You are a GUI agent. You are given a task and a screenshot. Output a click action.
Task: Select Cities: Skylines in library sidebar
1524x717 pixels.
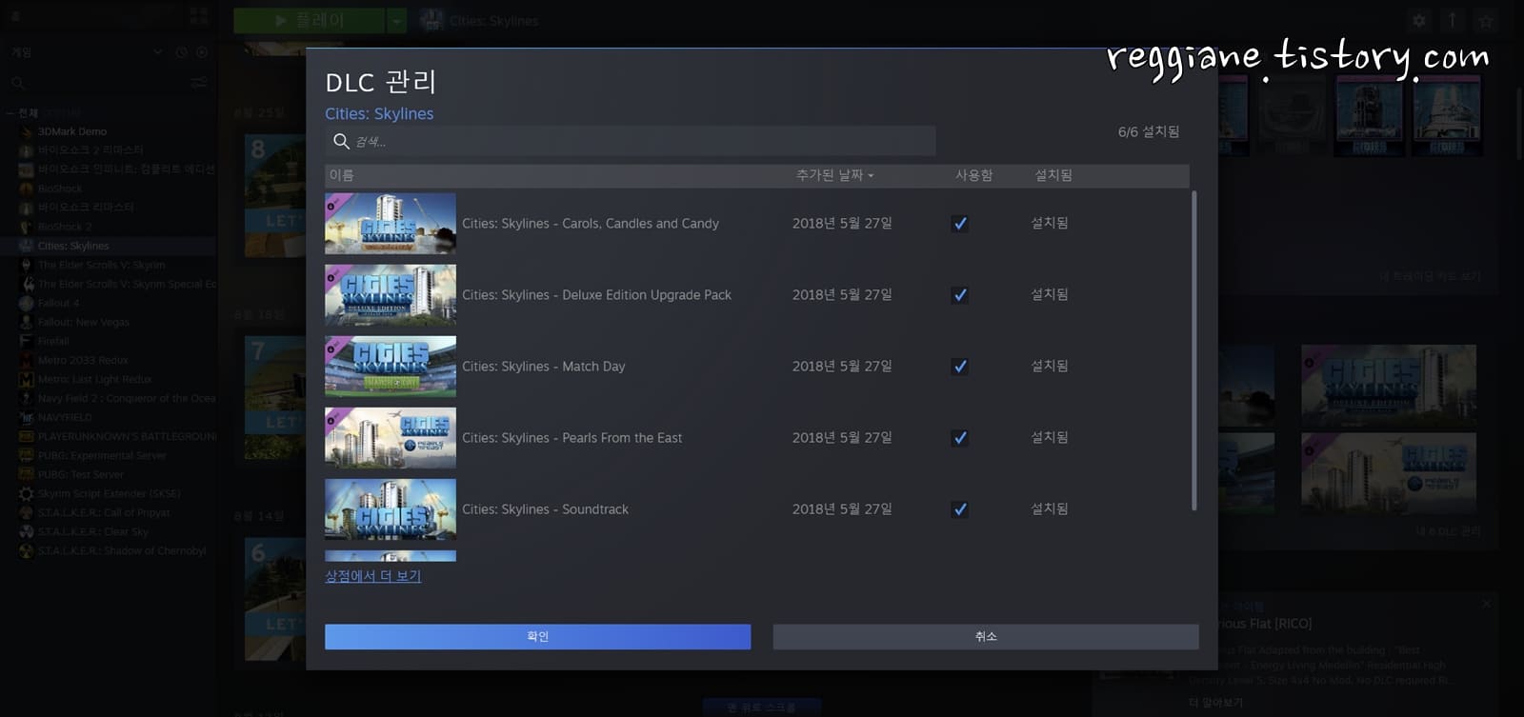click(73, 246)
